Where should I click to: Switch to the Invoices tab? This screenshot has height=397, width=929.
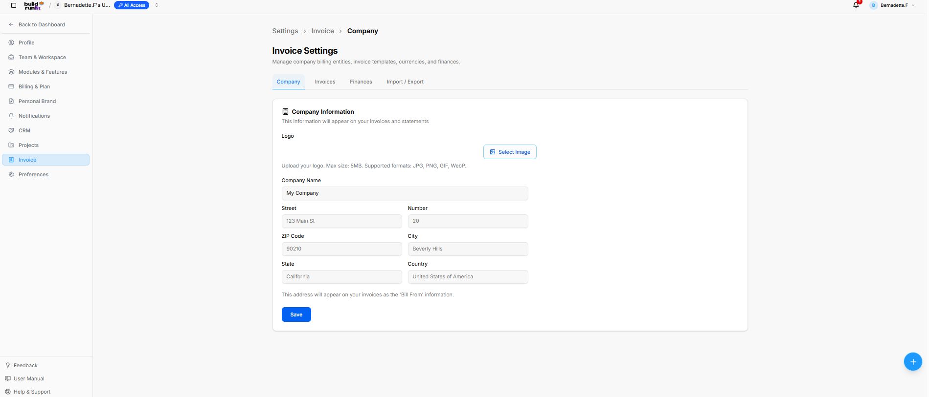coord(325,82)
